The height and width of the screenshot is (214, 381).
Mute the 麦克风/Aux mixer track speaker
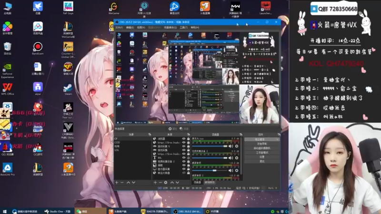[x=231, y=146]
